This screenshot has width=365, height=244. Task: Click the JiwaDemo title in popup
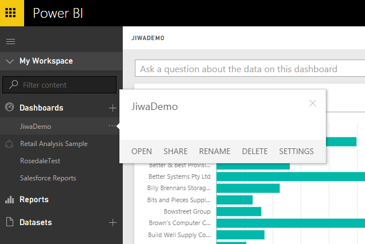[x=154, y=107]
